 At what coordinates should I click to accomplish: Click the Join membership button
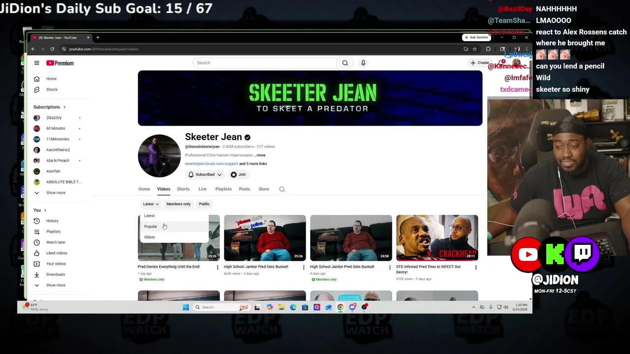[x=238, y=175]
